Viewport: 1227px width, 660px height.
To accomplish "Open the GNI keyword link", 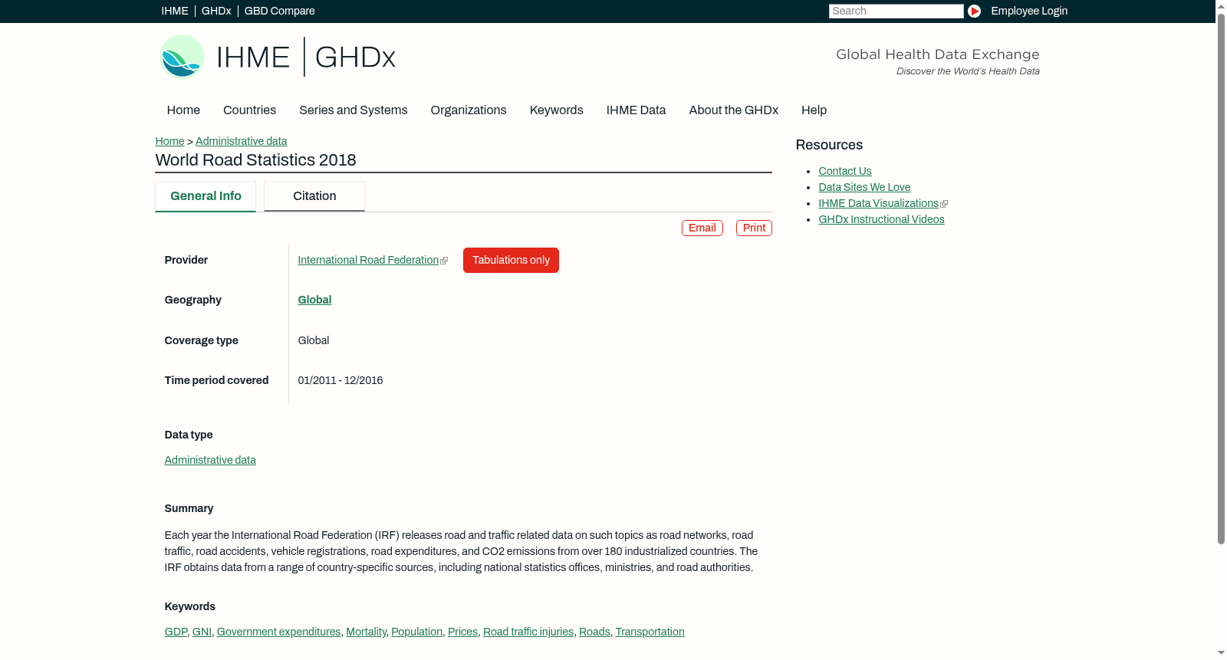I will point(202,632).
